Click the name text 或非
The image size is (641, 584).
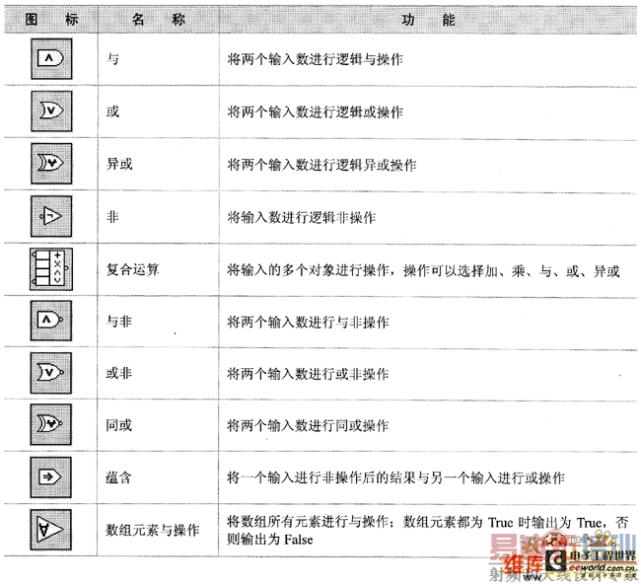(x=119, y=373)
